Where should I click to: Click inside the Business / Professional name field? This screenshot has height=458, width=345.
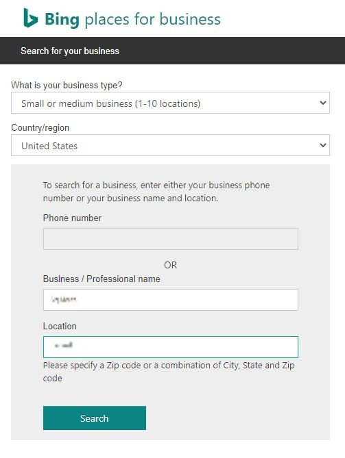tap(171, 300)
